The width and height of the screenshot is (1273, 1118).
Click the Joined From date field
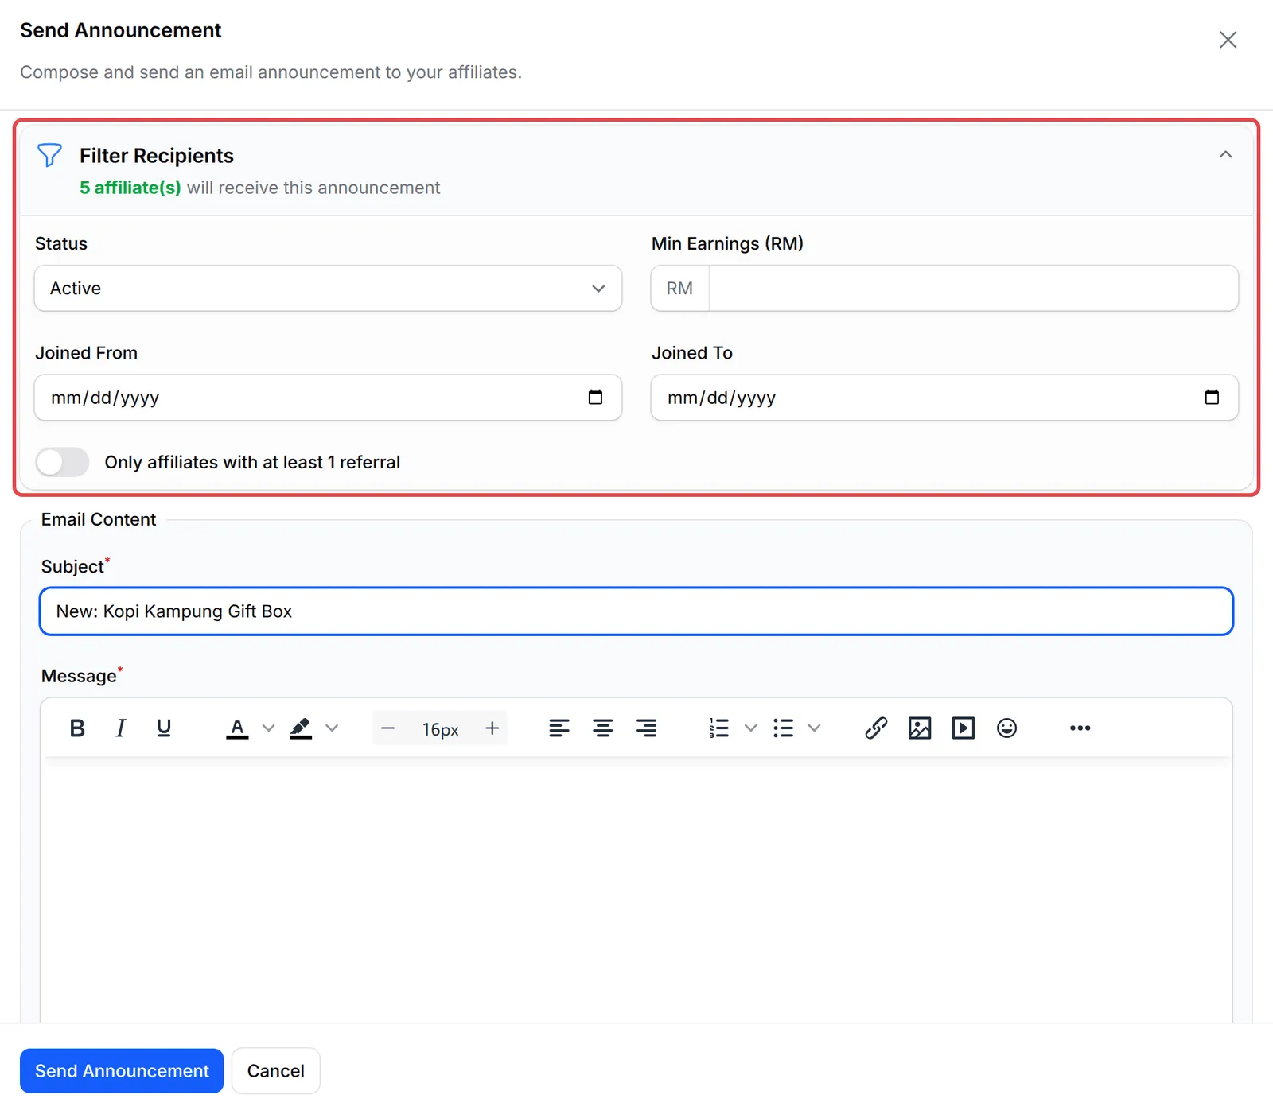328,398
